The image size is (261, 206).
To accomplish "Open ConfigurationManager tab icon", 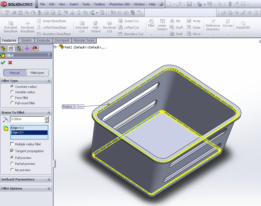I will [x=19, y=48].
